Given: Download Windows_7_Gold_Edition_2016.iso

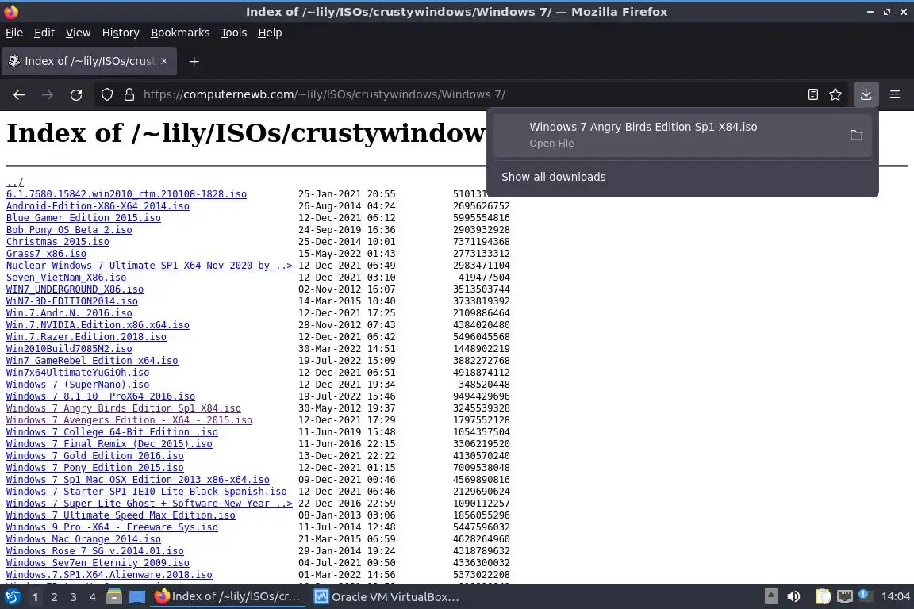Looking at the screenshot, I should coord(94,456).
